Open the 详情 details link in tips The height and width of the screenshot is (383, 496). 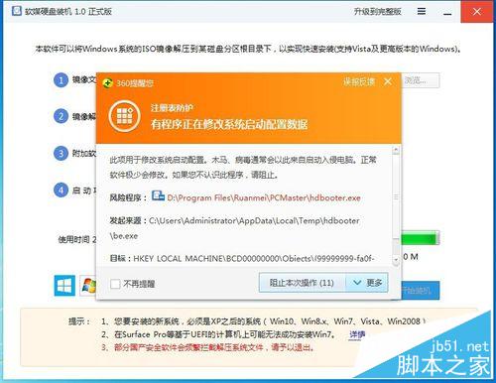click(x=357, y=334)
